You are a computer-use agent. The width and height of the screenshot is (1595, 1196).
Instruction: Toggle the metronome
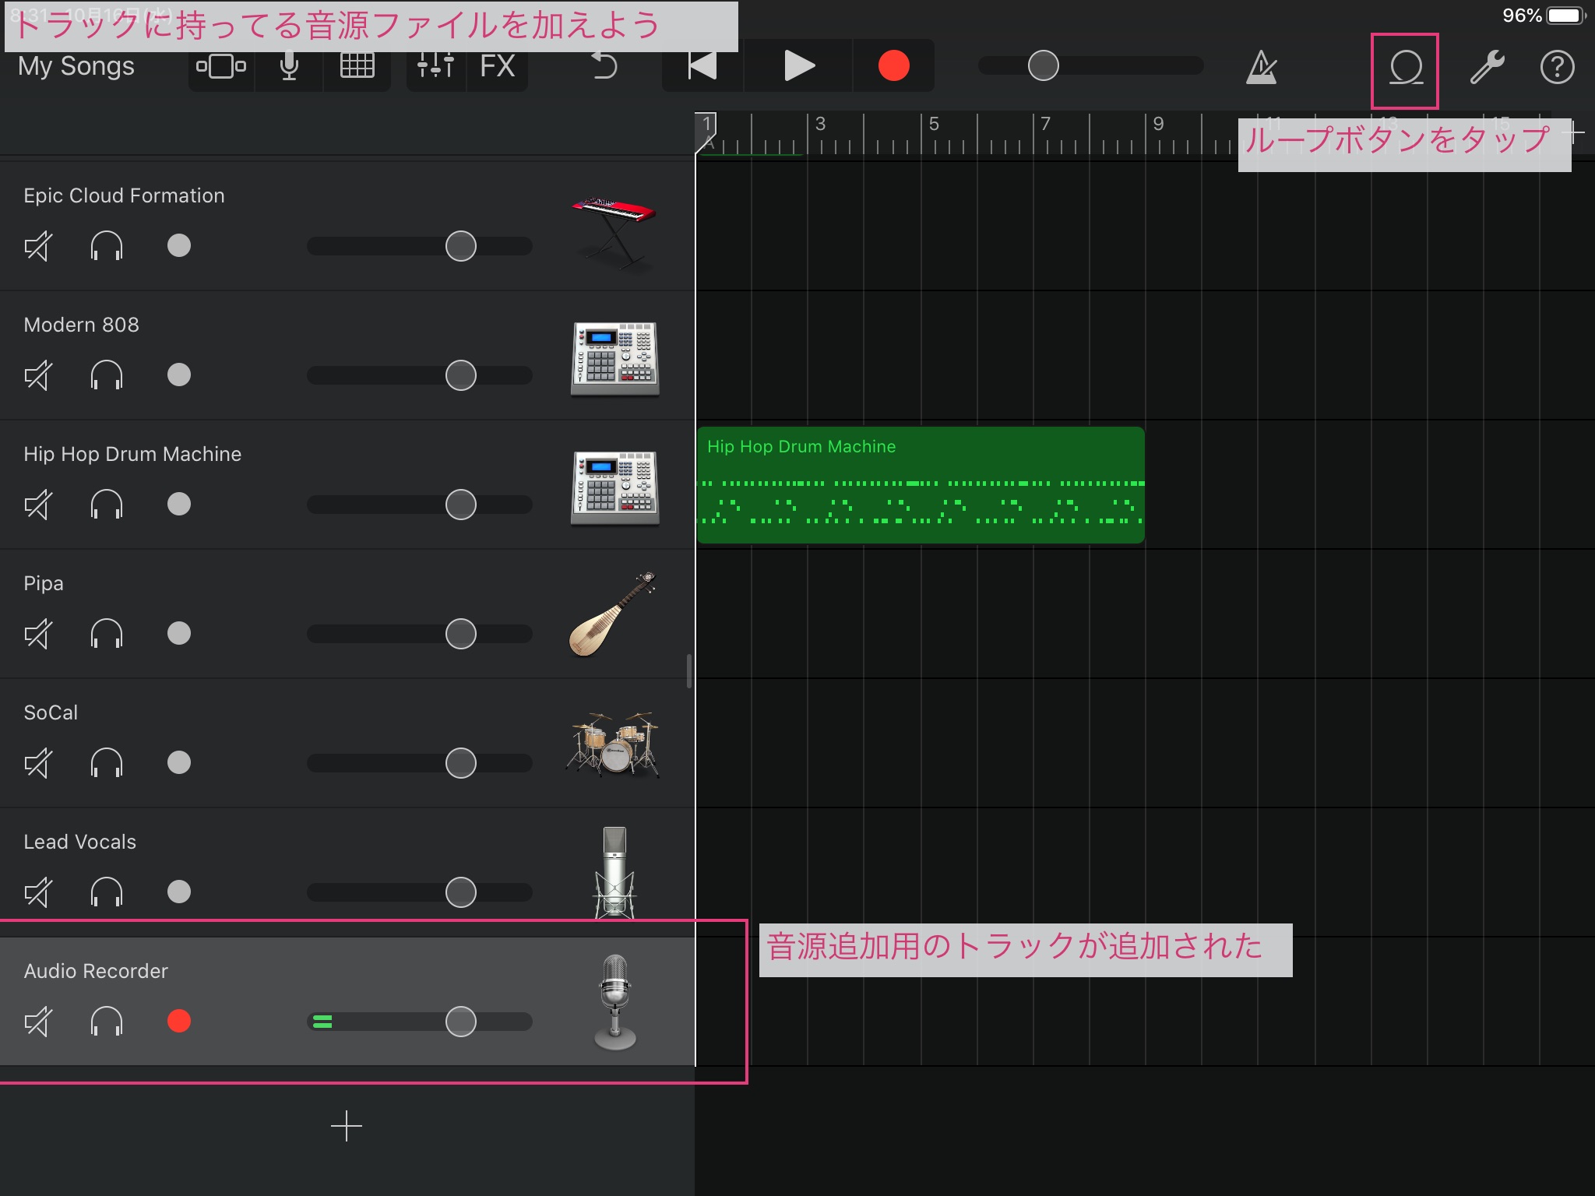click(1262, 67)
